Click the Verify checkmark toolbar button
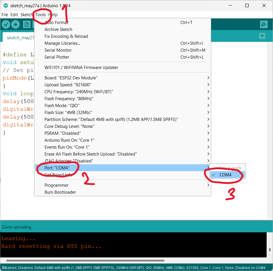273x271 pixels. click(x=6, y=25)
